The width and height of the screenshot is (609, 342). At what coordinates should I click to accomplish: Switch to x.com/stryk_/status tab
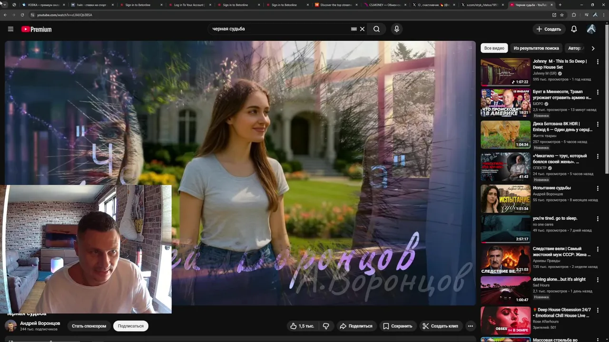(x=482, y=5)
